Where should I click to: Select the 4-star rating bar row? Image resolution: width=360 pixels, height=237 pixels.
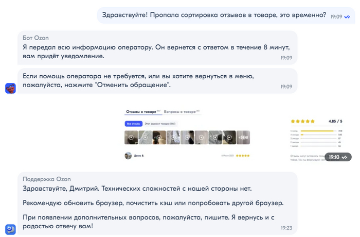(x=316, y=134)
